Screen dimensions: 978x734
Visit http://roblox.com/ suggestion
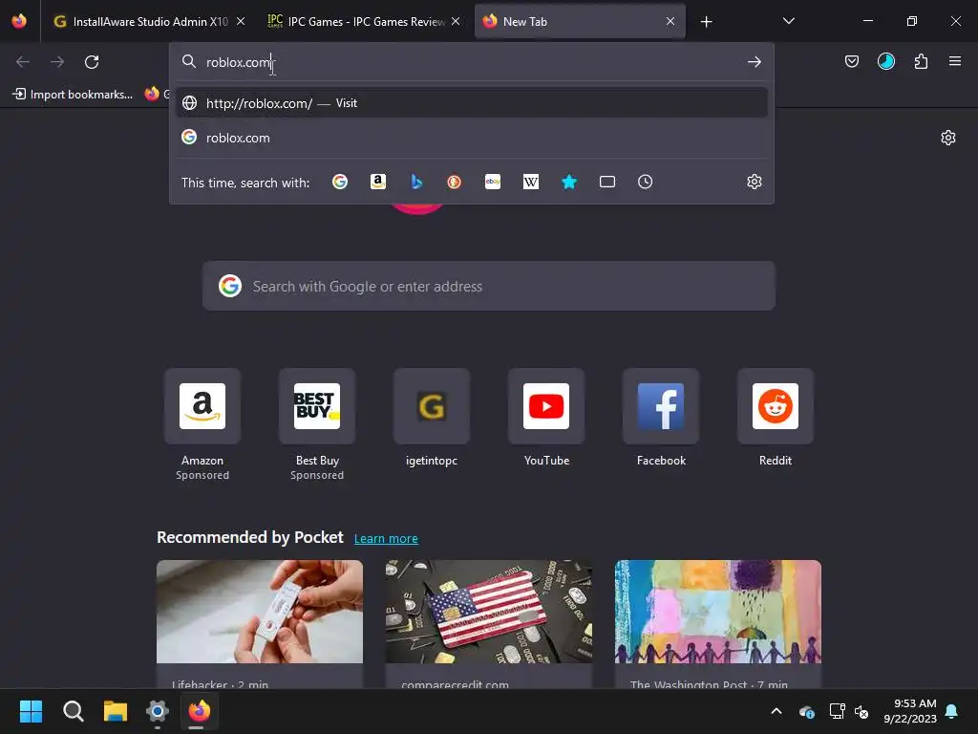[x=472, y=103]
